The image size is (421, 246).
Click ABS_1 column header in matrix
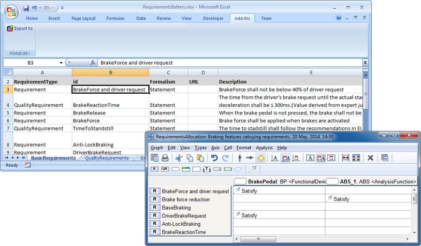pos(371,182)
